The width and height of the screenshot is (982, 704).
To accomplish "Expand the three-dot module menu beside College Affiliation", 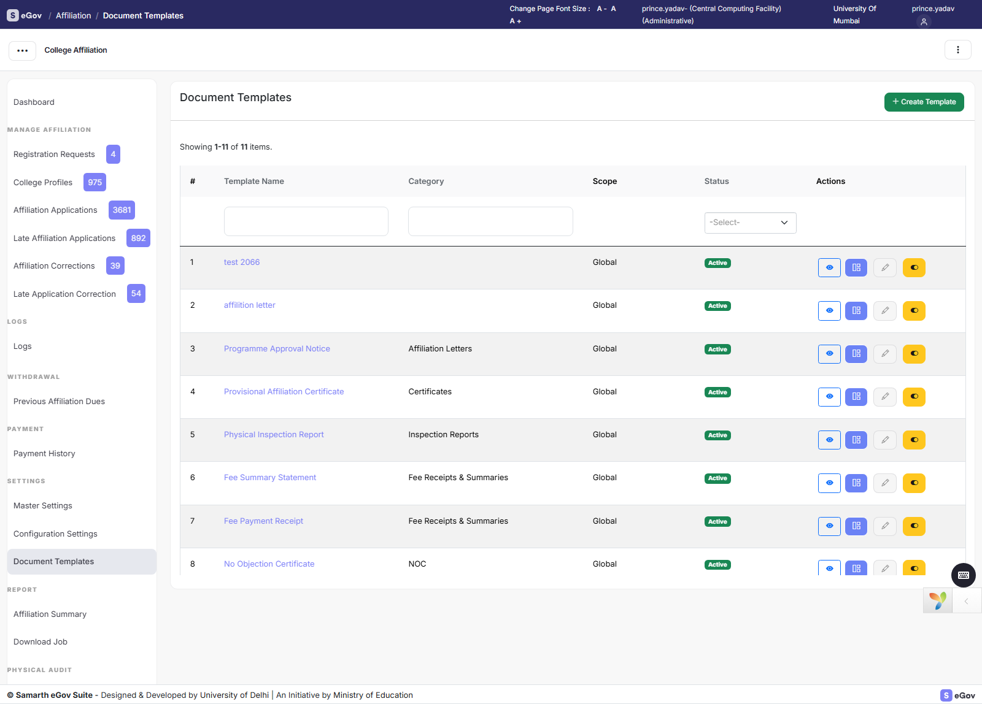I will [x=22, y=50].
